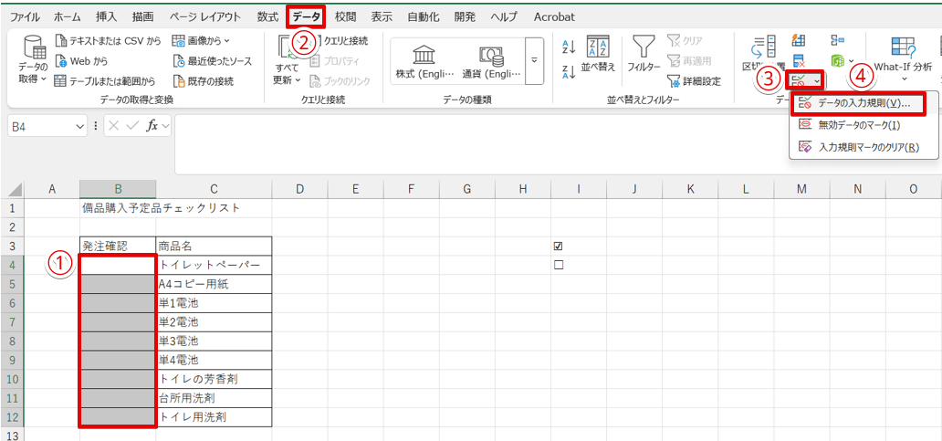Select the checked box ☑ in cell I3

(x=558, y=246)
